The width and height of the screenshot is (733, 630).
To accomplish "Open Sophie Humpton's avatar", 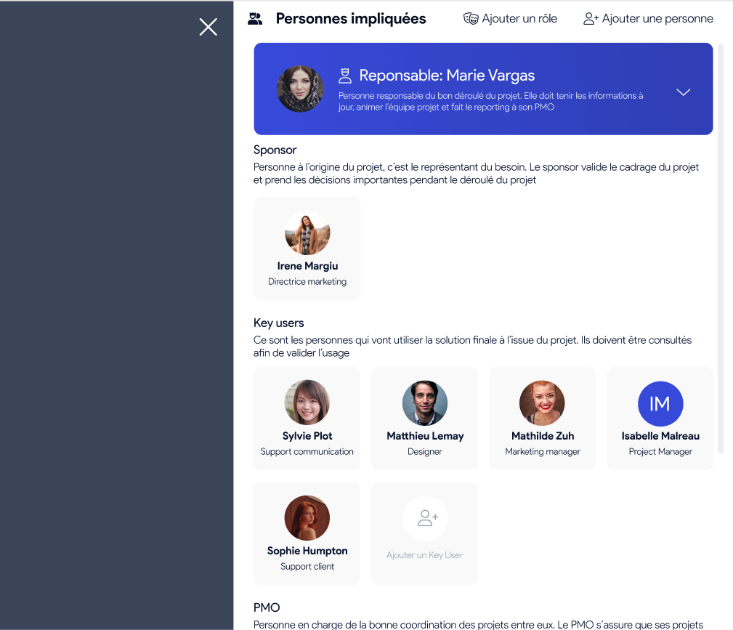I will point(307,518).
